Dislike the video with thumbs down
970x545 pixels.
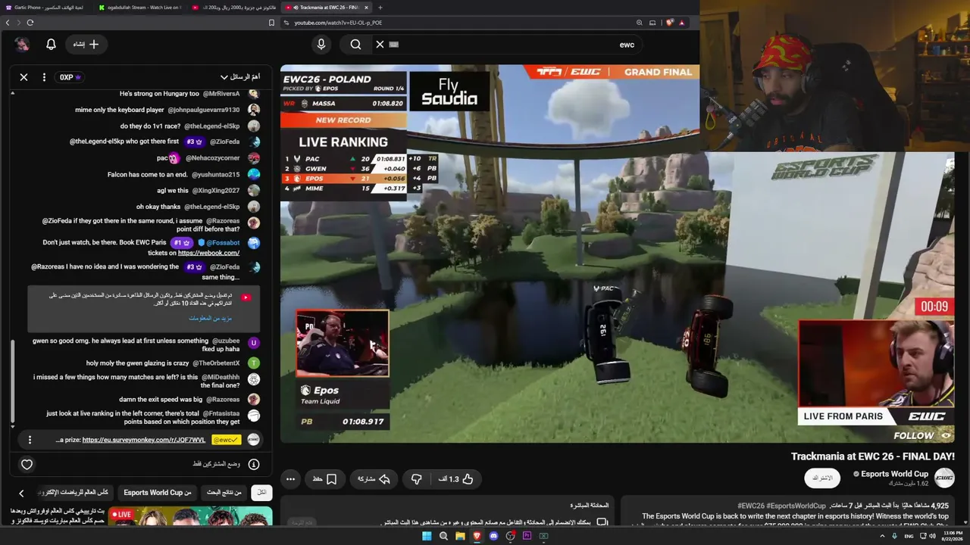(x=416, y=479)
